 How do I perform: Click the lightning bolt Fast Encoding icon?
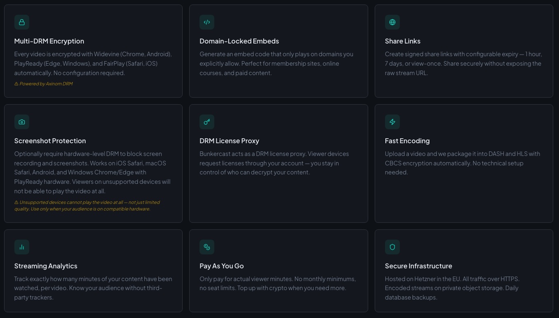392,122
